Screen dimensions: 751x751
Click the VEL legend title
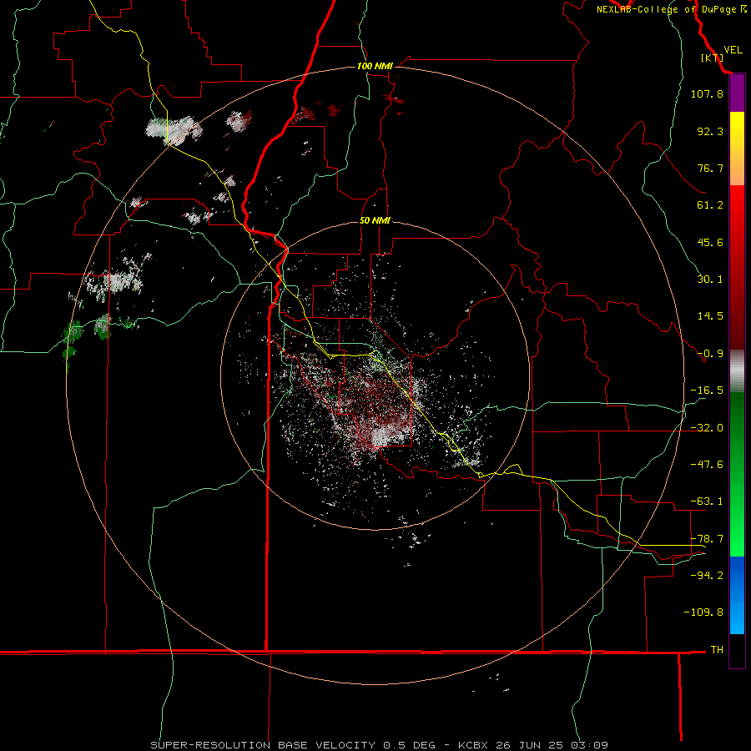[x=733, y=49]
